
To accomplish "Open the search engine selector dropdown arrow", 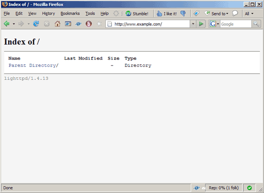I will coord(218,24).
